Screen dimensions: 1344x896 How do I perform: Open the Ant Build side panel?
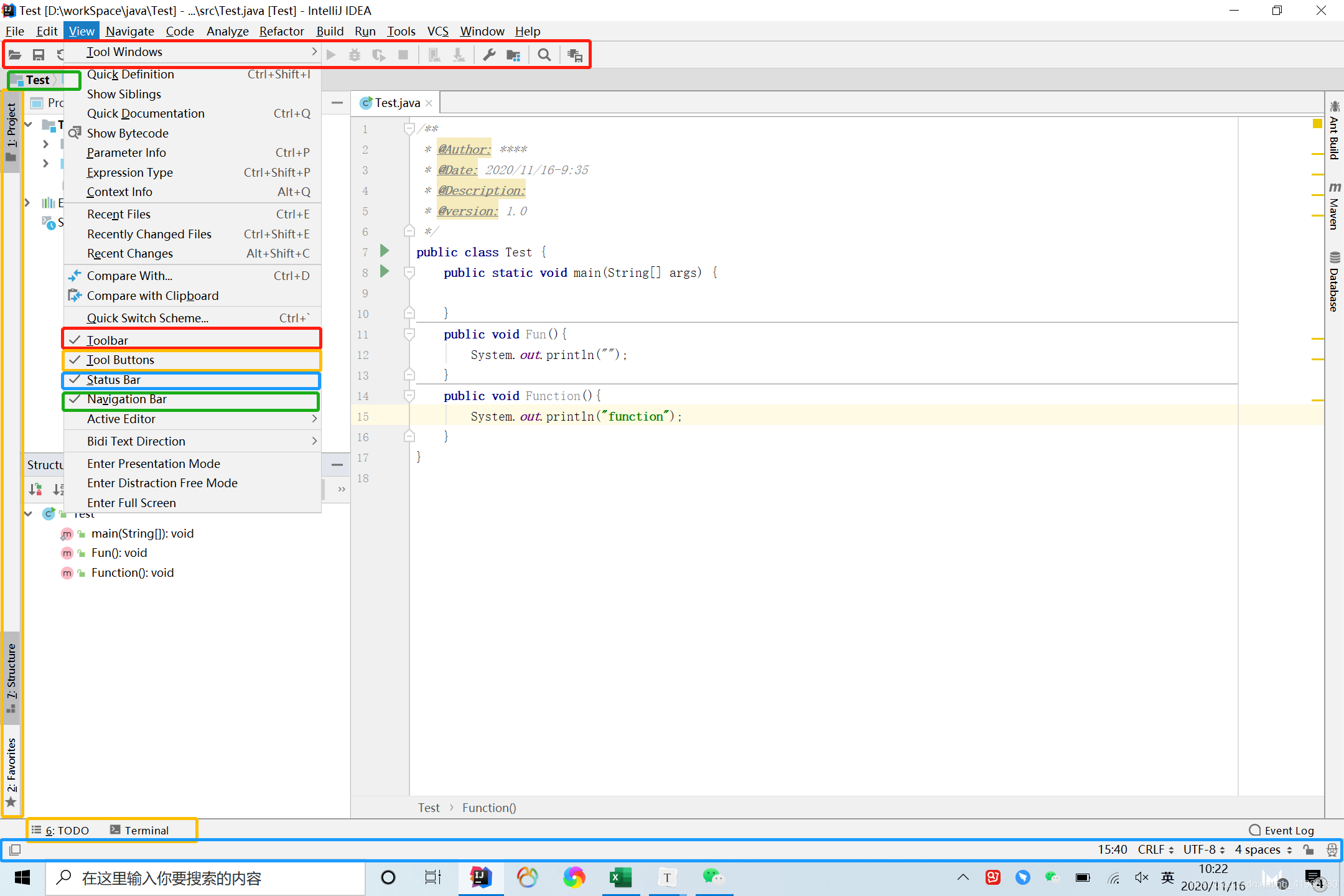[x=1334, y=130]
